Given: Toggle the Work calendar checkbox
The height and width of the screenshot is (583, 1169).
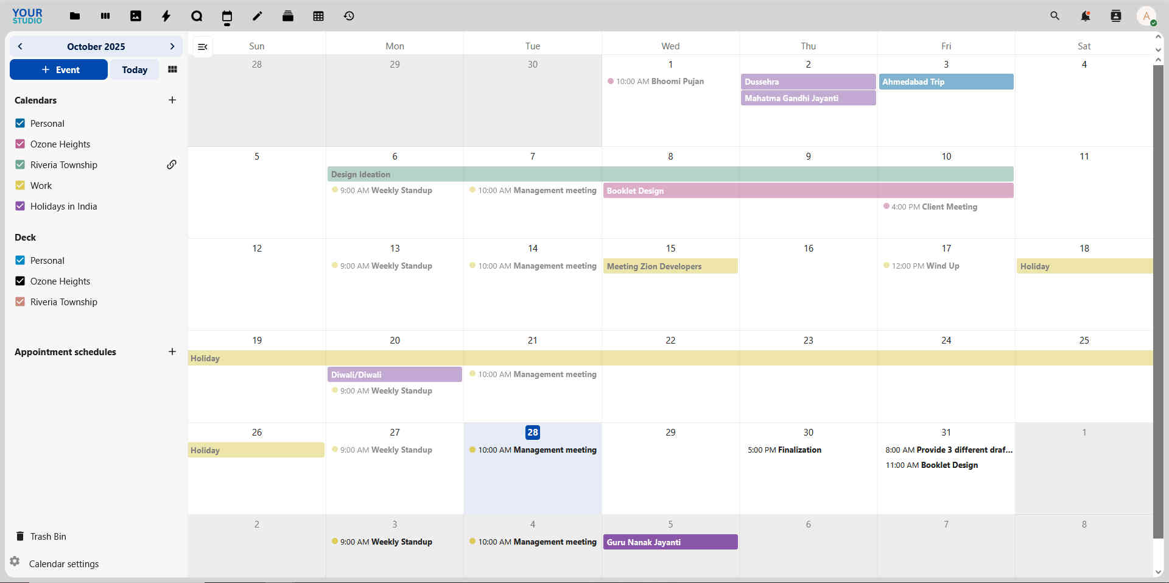Looking at the screenshot, I should point(20,185).
